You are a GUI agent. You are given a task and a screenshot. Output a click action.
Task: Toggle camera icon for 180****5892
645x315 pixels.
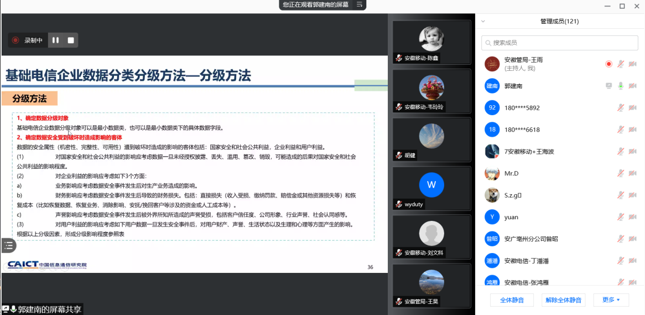[632, 108]
